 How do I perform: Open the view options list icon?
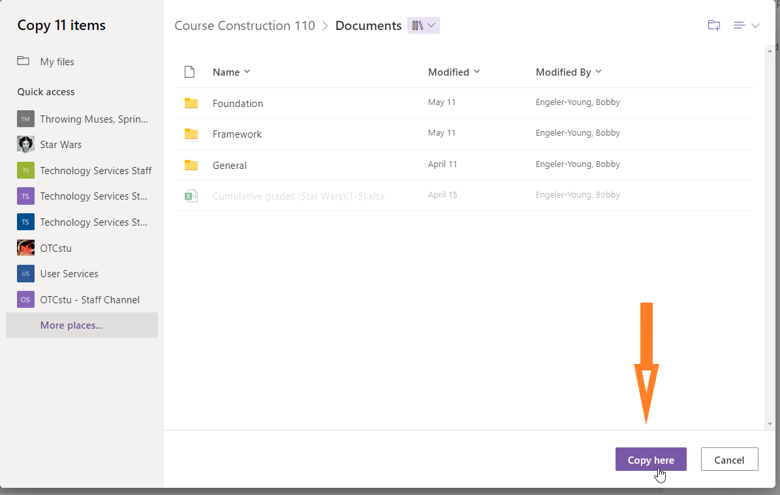tap(740, 25)
